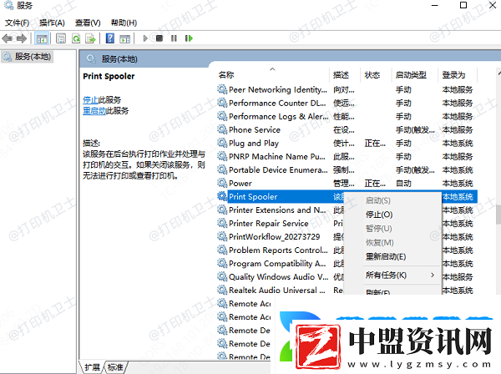Viewport: 501px width, 374px height.
Task: Choose 重新启动(E) in the context menu
Action: point(386,257)
